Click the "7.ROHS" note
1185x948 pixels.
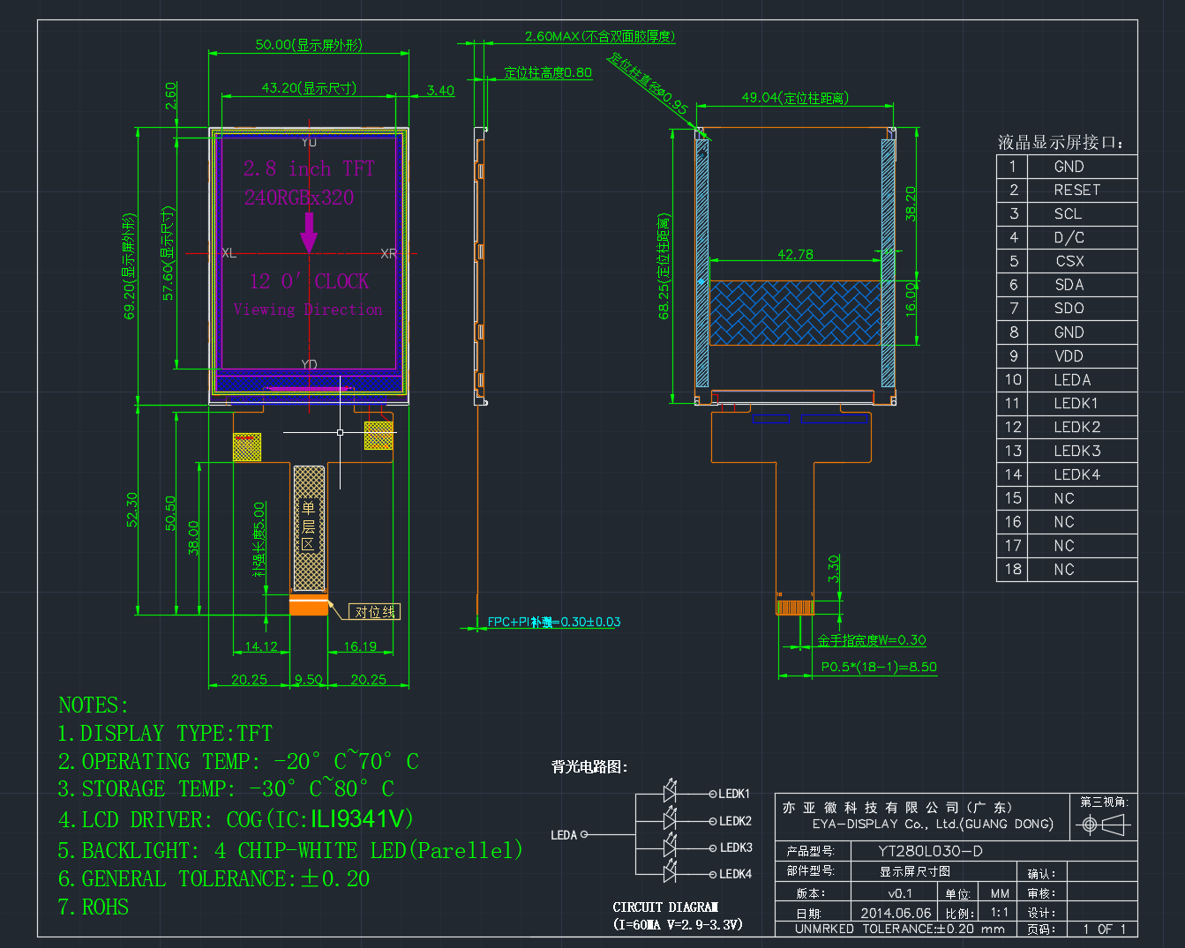click(94, 907)
